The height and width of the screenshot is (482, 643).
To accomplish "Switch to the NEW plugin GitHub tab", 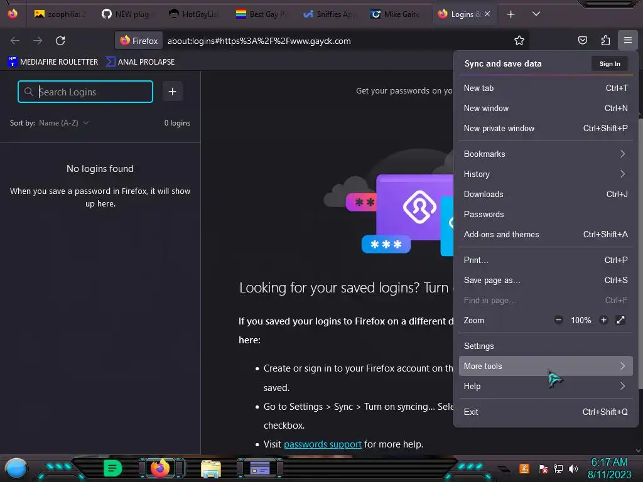I will 127,14.
